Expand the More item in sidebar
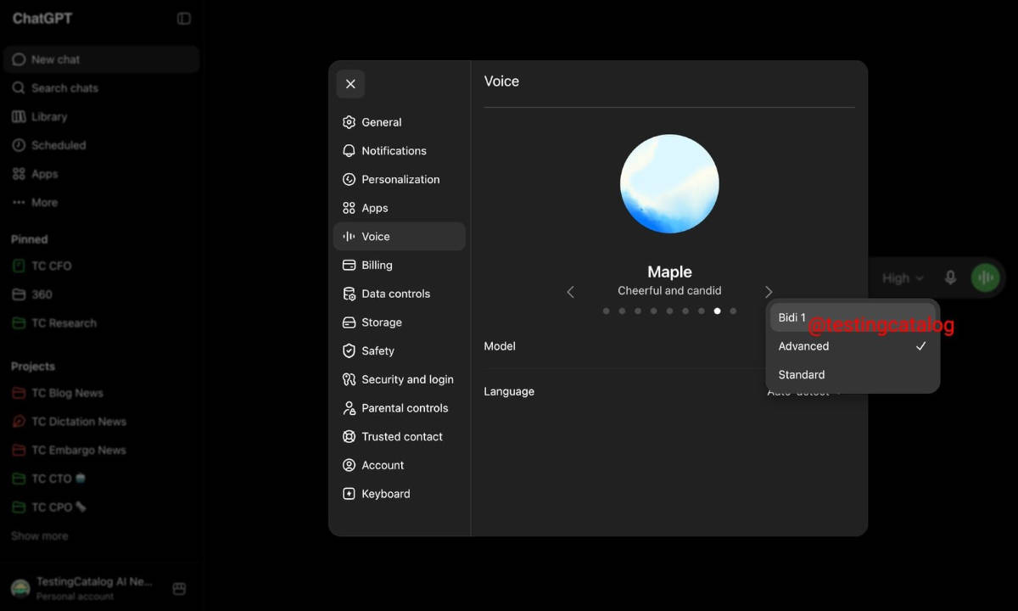Viewport: 1018px width, 611px height. (x=102, y=203)
